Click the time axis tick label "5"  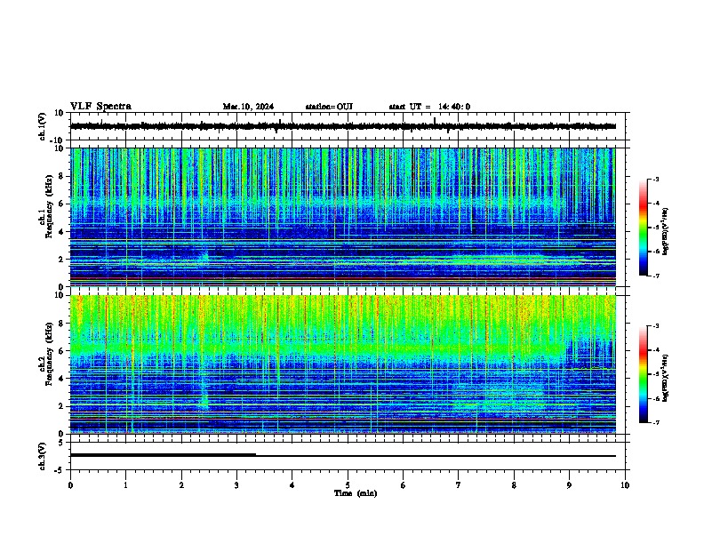[x=348, y=485]
